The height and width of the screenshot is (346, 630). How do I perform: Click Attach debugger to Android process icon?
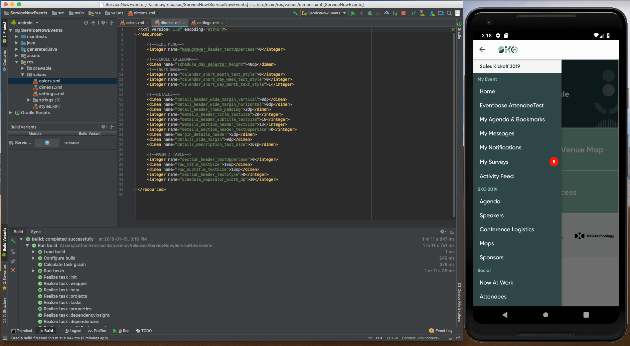395,13
